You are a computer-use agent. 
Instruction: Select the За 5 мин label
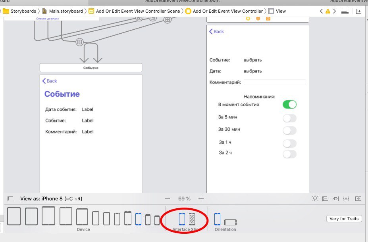(x=227, y=117)
